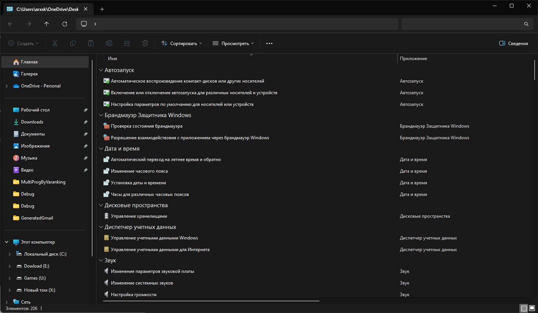This screenshot has height=313, width=538.
Task: Go up one level with the Up arrow
Action: [x=47, y=24]
